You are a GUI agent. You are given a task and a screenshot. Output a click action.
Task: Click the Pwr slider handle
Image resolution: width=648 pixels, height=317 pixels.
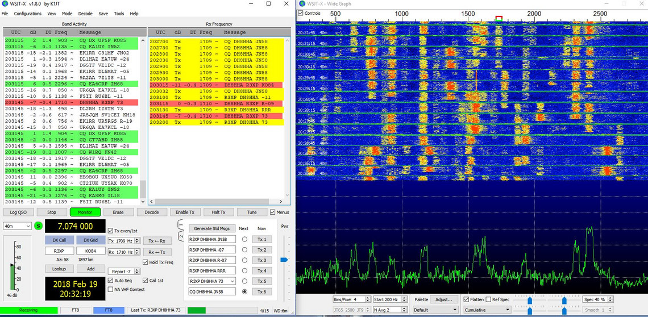pos(284,260)
